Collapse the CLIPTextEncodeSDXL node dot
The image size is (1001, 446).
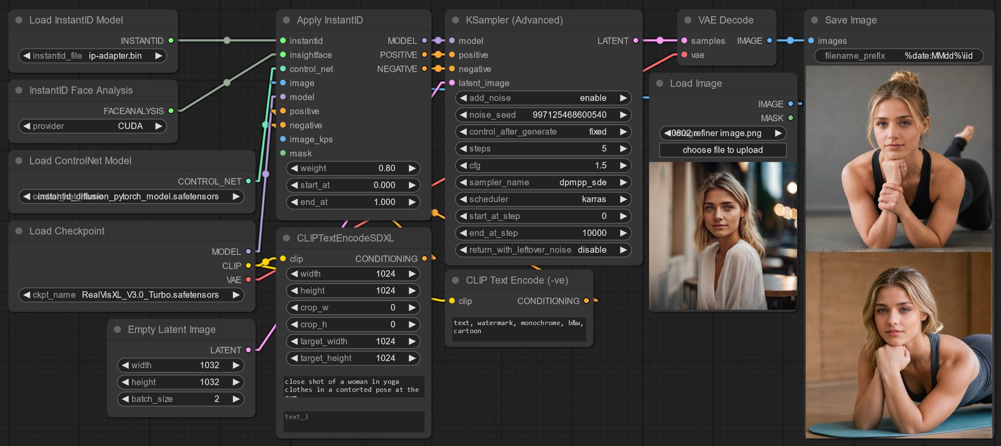tap(287, 238)
